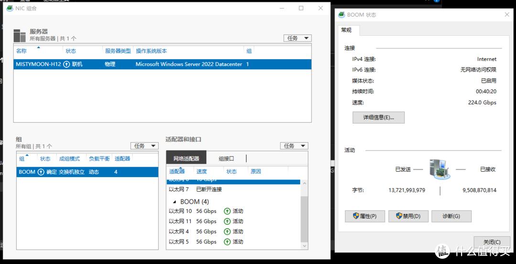Open the 适配器和接口 任务 dropdown
This screenshot has height=264, width=516.
294,146
